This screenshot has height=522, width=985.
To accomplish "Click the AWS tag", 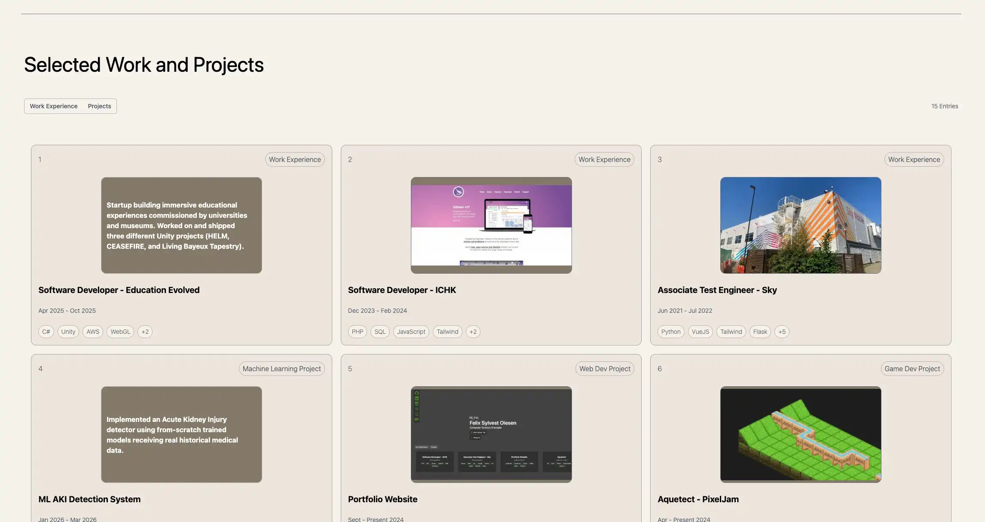I will (93, 332).
